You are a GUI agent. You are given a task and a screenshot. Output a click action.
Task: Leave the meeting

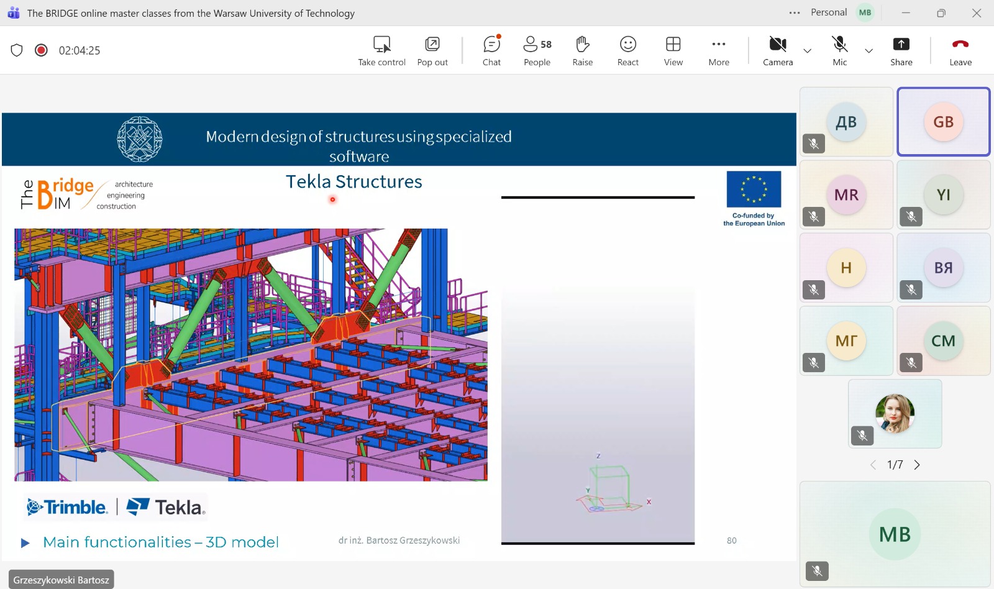(960, 50)
